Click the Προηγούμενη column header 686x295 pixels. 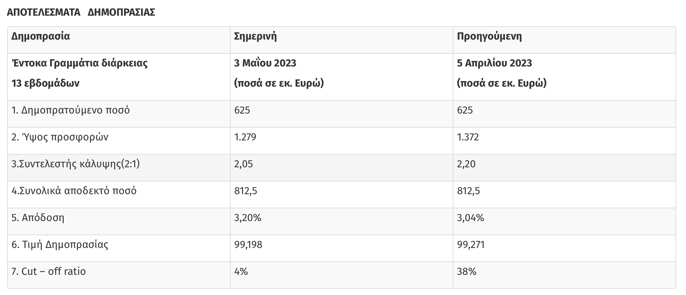pos(489,37)
